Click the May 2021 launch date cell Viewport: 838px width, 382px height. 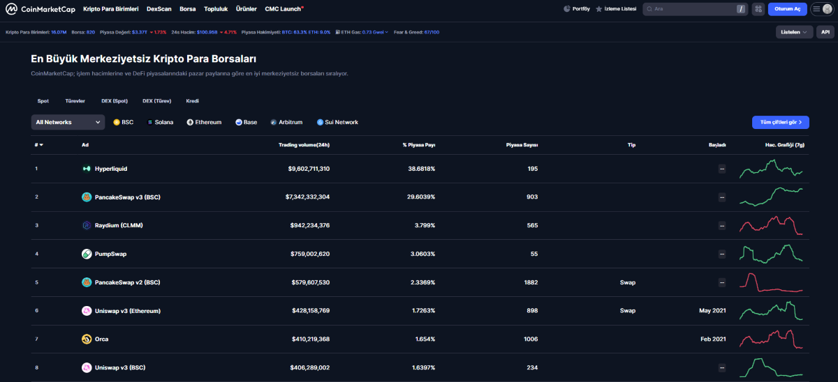(x=712, y=311)
